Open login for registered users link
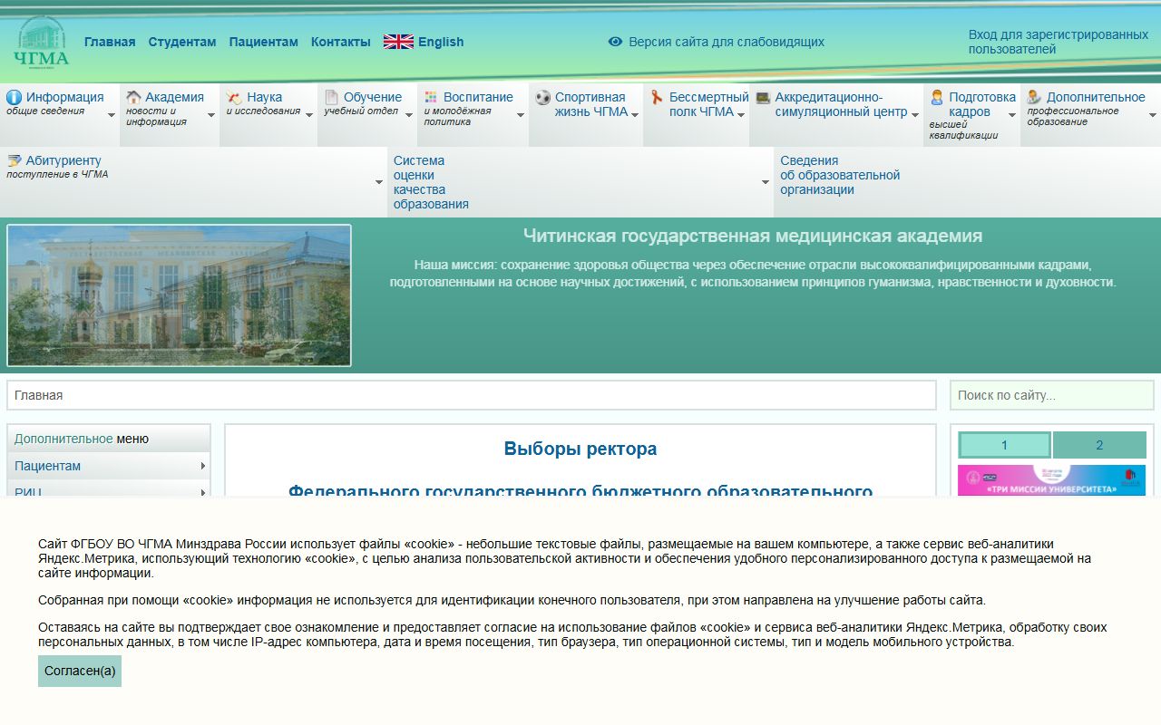 click(x=1059, y=42)
